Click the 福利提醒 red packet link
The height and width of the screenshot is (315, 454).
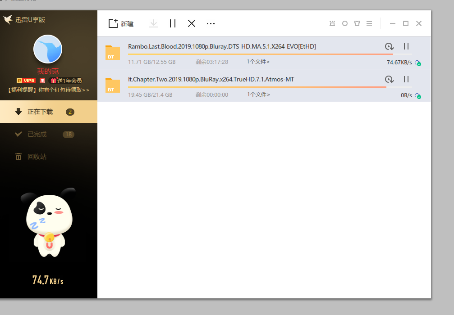(x=49, y=90)
